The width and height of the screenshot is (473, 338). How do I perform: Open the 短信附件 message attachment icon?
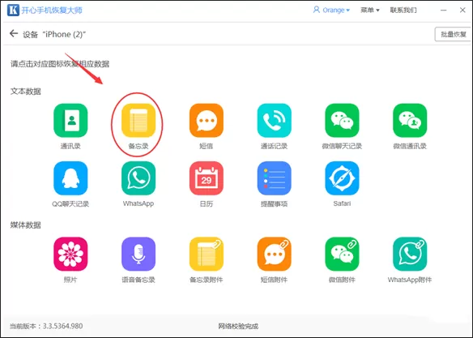click(x=275, y=254)
